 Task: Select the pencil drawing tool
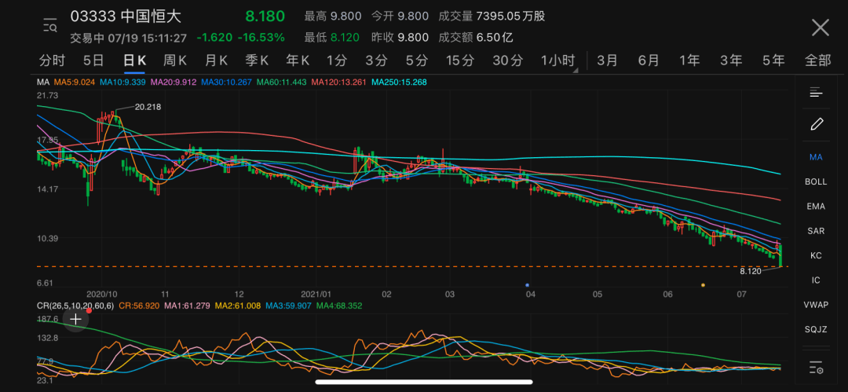coord(816,124)
